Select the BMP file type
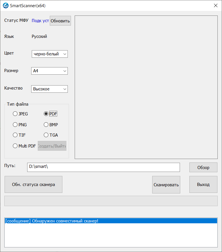The image size is (222, 252). (51, 125)
